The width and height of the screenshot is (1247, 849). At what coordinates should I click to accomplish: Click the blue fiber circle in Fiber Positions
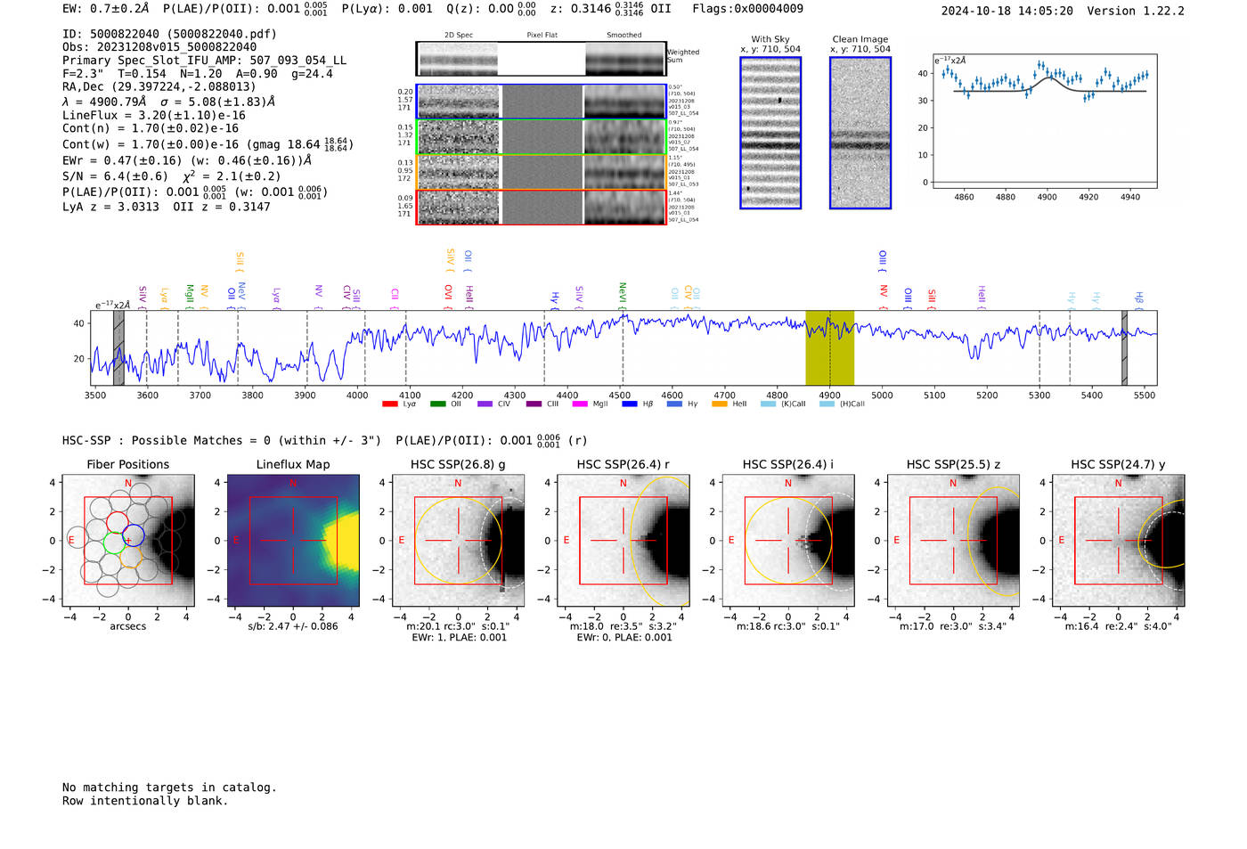[134, 536]
